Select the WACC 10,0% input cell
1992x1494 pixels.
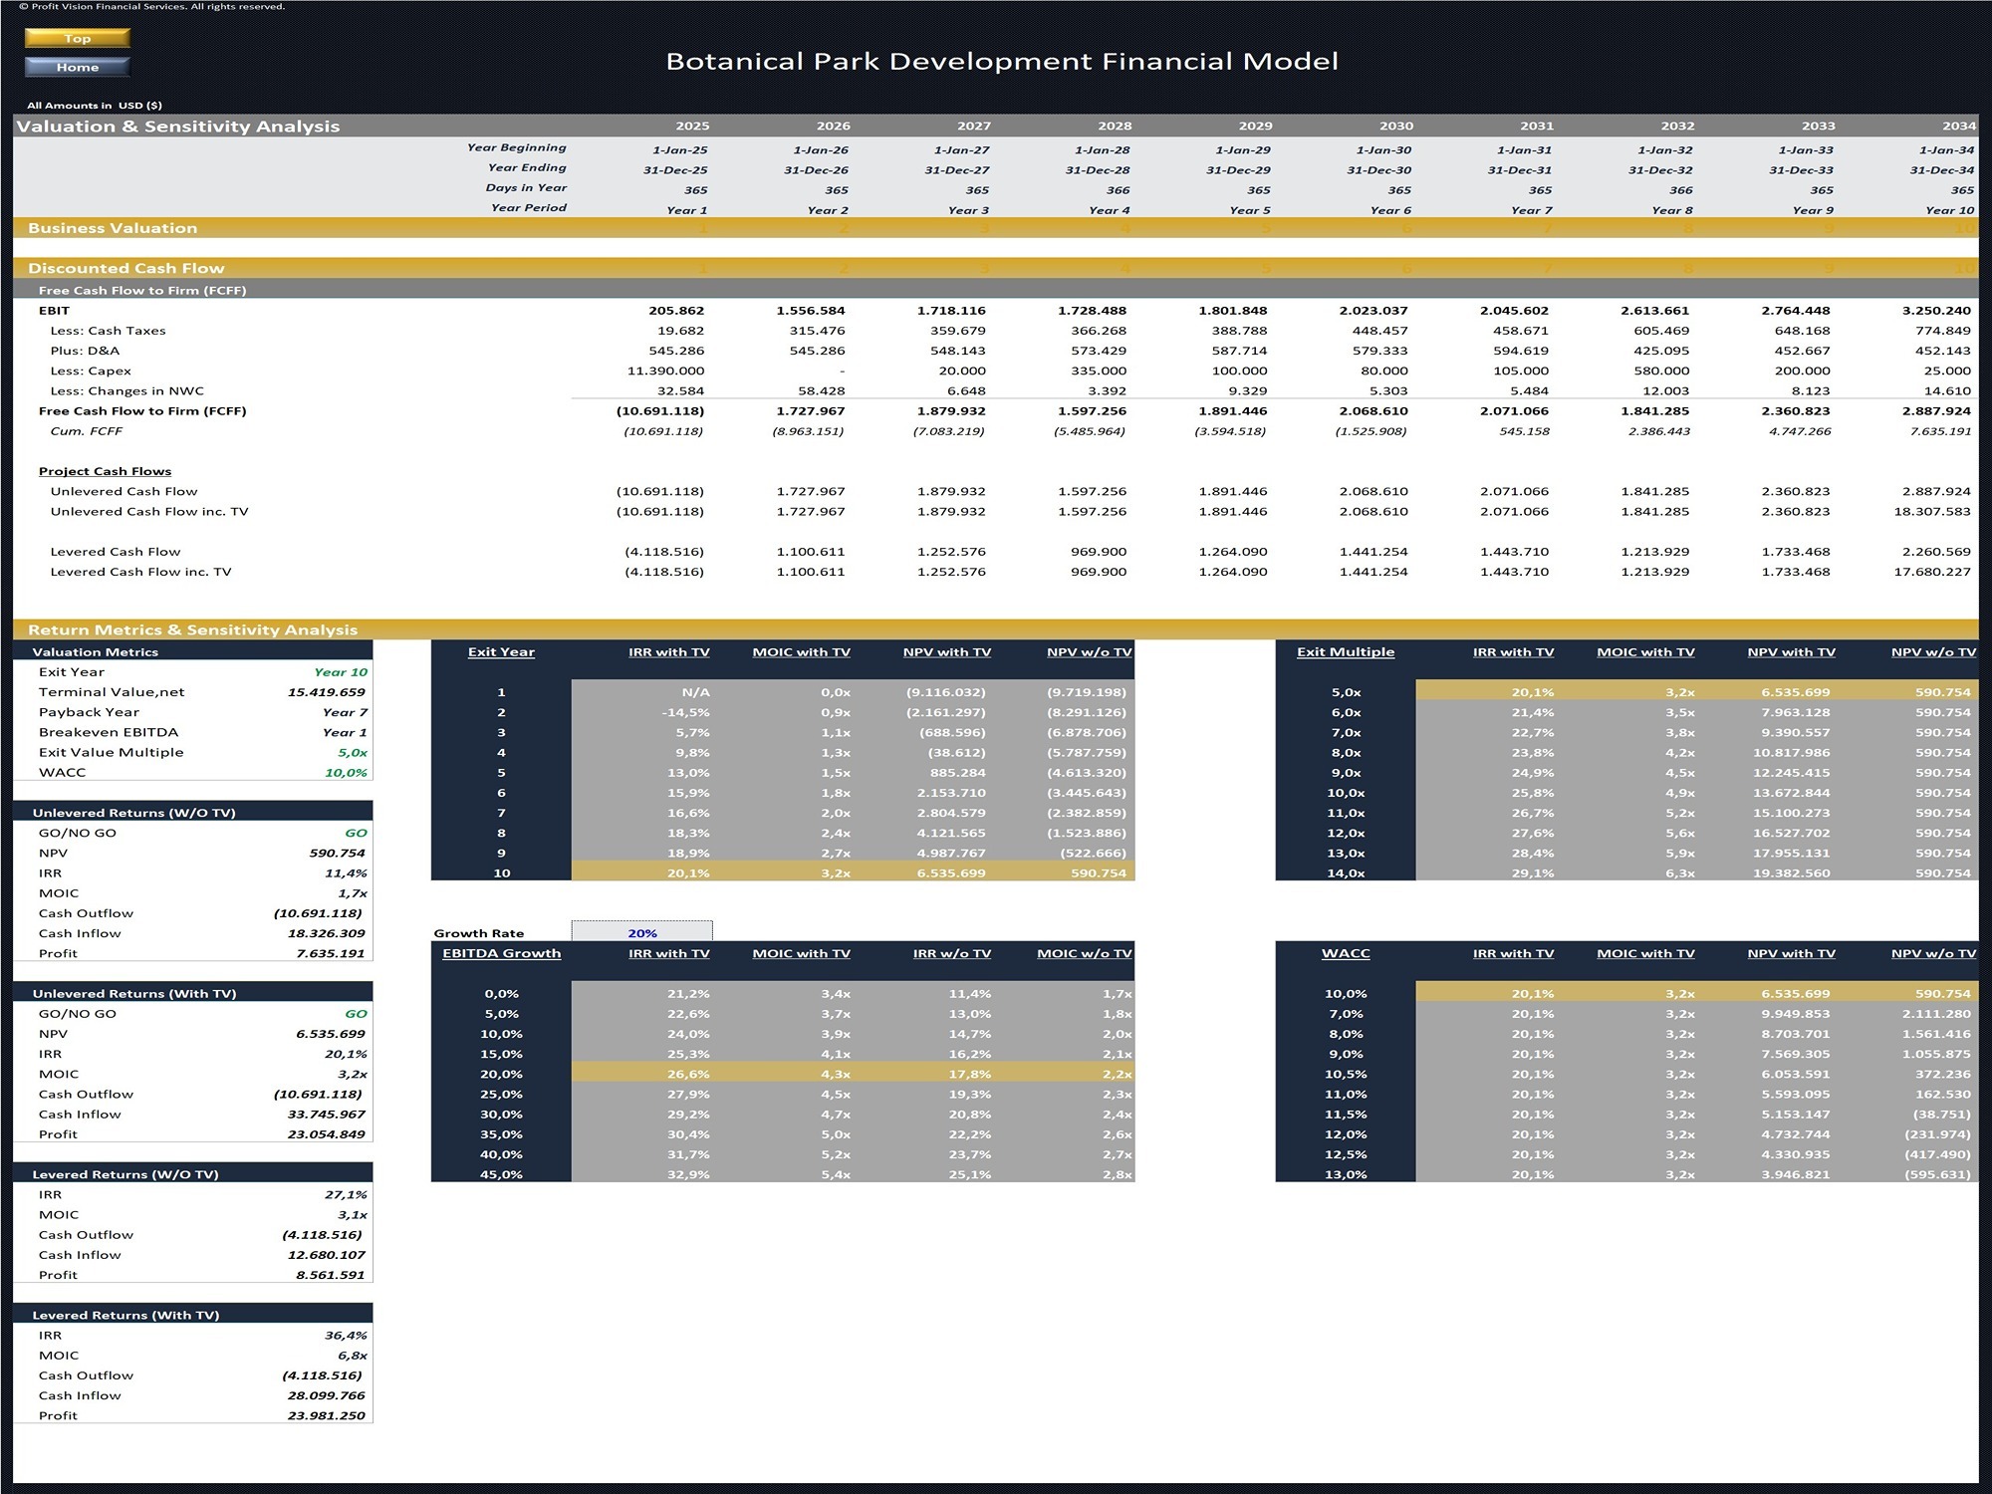click(346, 773)
